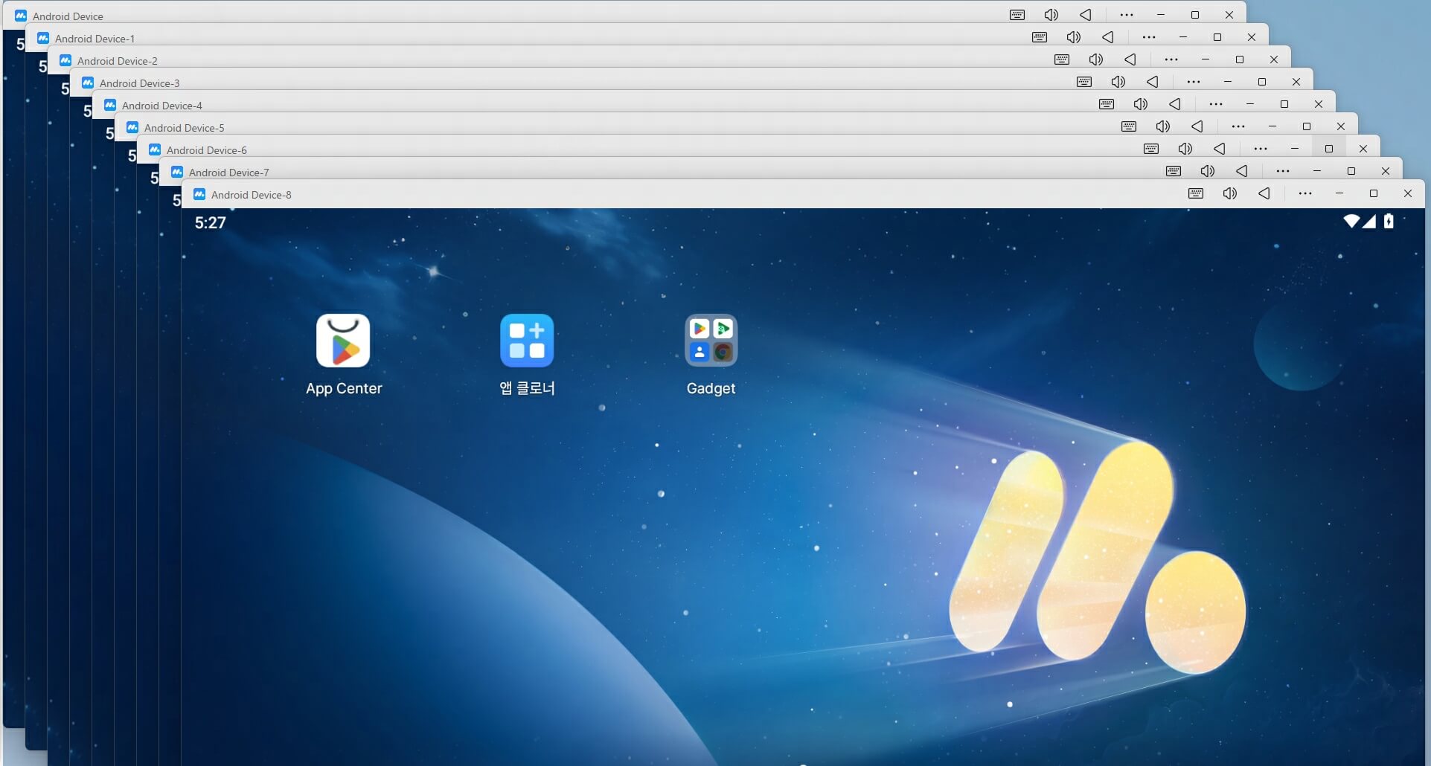Click keyboard icon in first Android Device window
The image size is (1431, 766).
tap(1017, 15)
